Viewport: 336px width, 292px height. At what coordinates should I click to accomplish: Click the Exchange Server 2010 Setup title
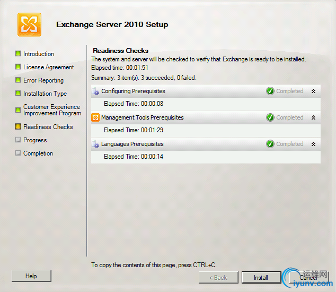pyautogui.click(x=112, y=24)
